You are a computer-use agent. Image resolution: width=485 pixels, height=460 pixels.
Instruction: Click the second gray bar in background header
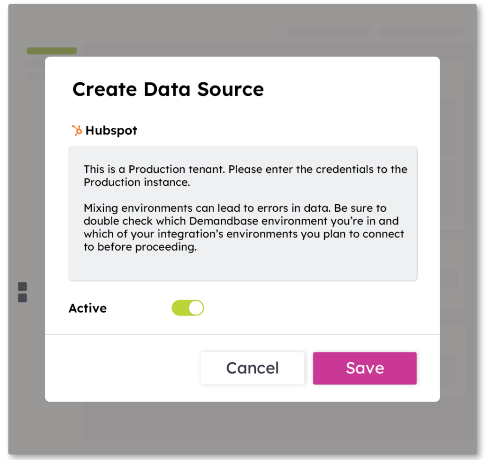[x=421, y=31]
